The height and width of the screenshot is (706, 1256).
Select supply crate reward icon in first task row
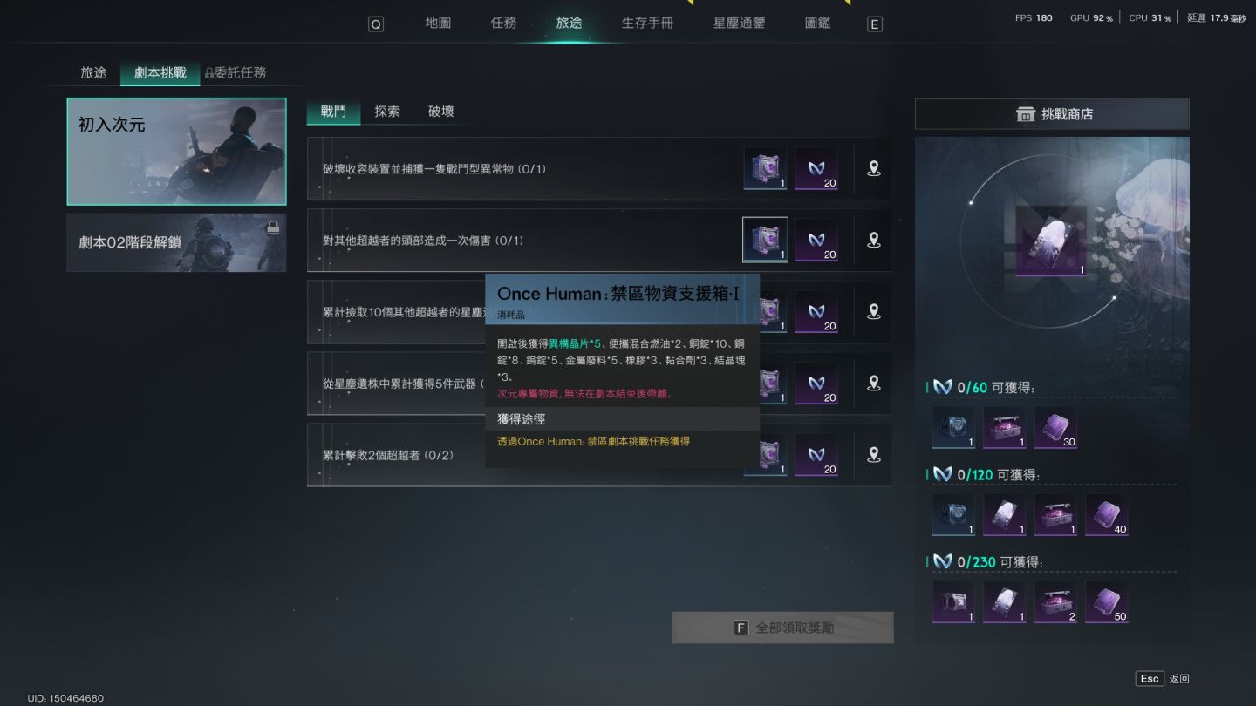point(765,168)
